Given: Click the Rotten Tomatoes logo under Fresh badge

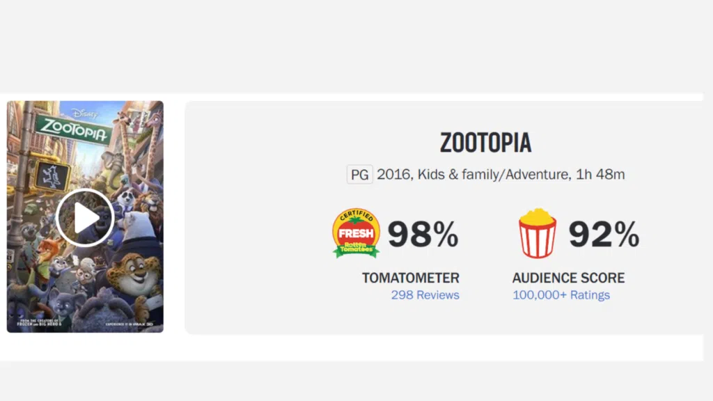Looking at the screenshot, I should [x=356, y=248].
